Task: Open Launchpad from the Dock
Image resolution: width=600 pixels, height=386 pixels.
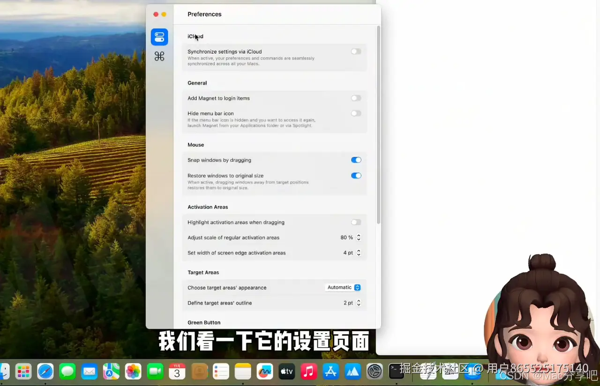Action: (23, 371)
